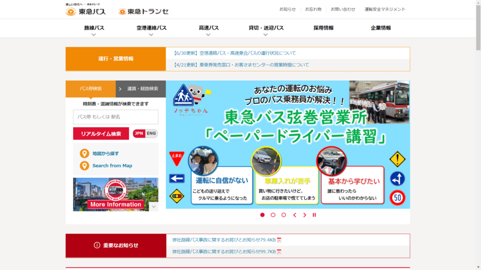
Task: Open the Search from Map link
Action: (x=112, y=166)
